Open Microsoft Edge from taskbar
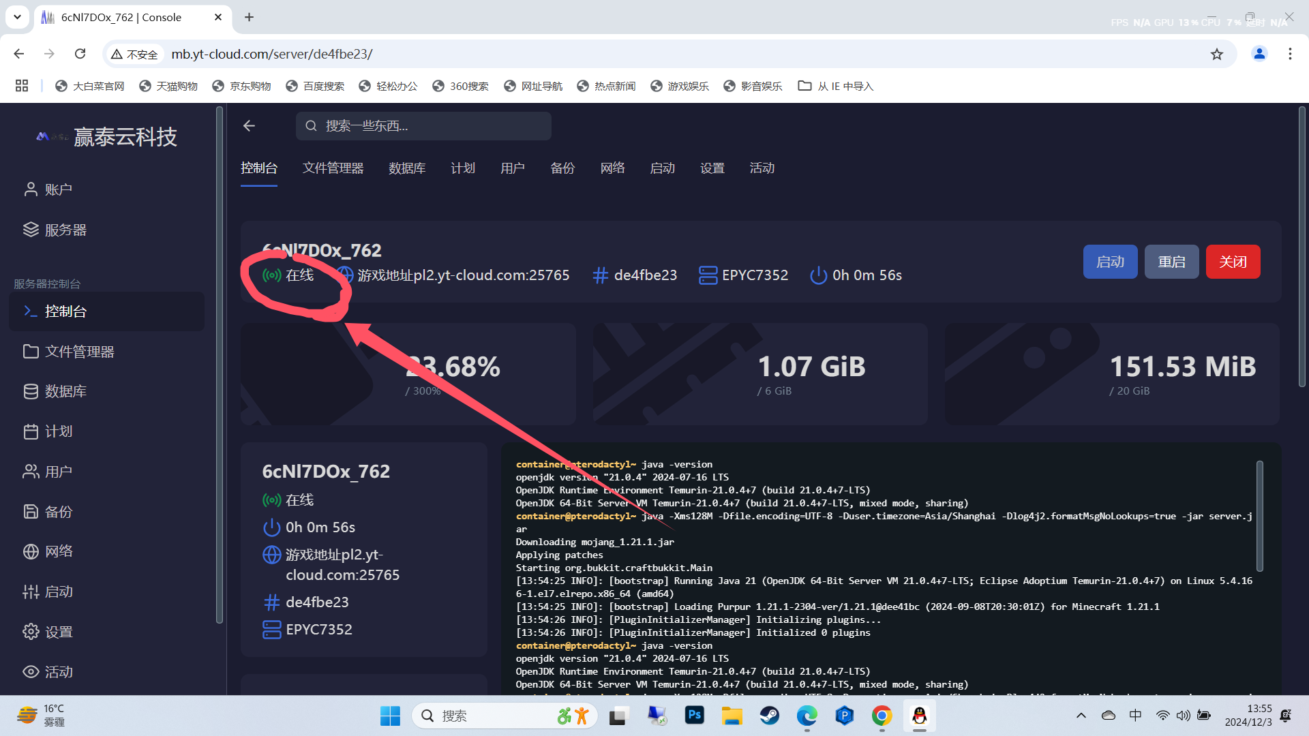This screenshot has width=1309, height=736. 807,716
